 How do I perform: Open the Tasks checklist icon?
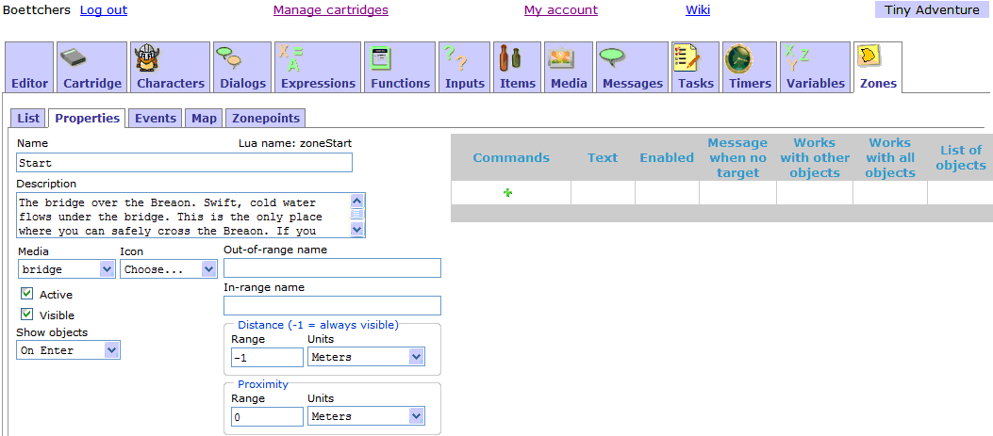(x=686, y=58)
